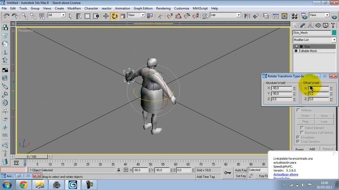Image resolution: width=339 pixels, height=190 pixels.
Task: Switch to the Motion command panel
Action: pos(318,26)
